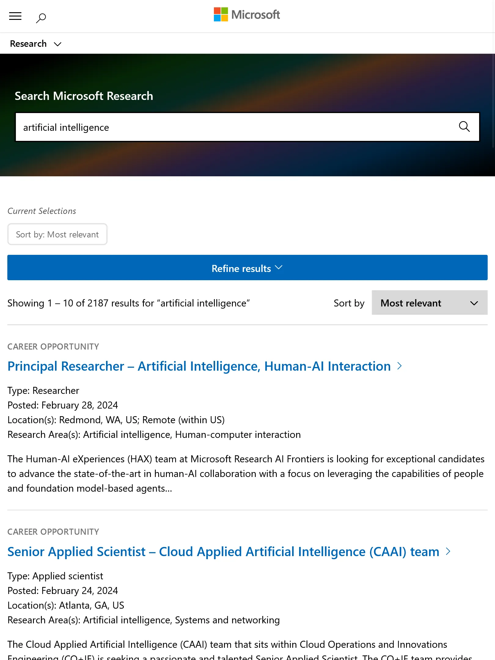The width and height of the screenshot is (495, 660).
Task: Open the Most relevant sort dropdown
Action: coord(429,303)
